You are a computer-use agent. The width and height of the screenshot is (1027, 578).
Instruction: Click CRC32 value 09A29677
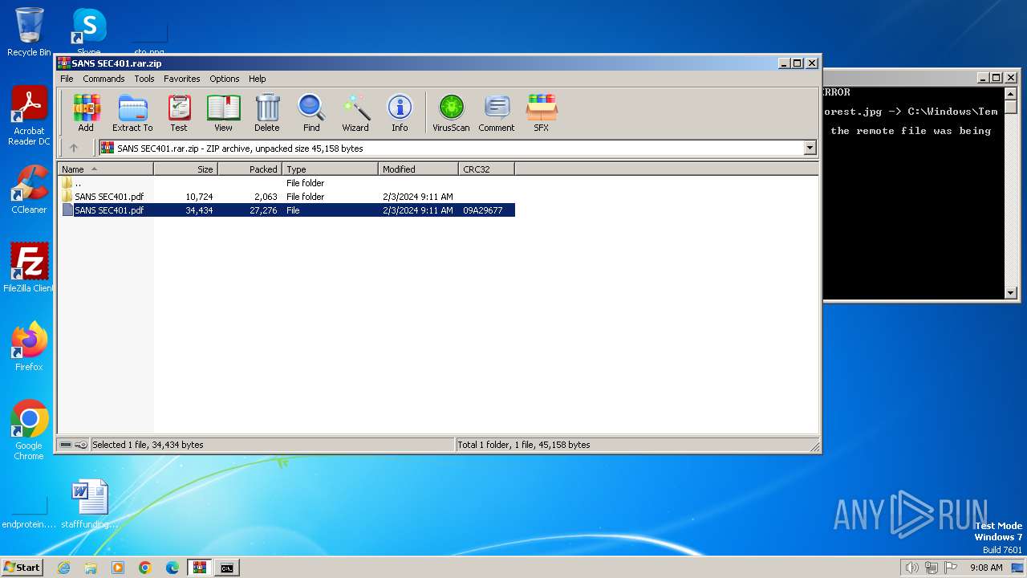click(483, 210)
